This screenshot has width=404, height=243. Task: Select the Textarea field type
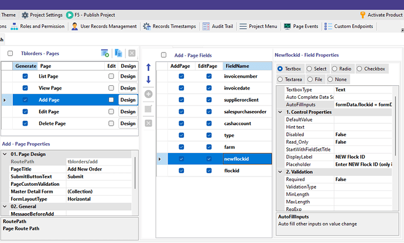pyautogui.click(x=281, y=79)
